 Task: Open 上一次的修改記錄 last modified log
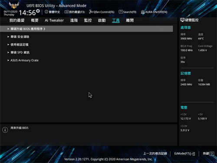(x=155, y=153)
